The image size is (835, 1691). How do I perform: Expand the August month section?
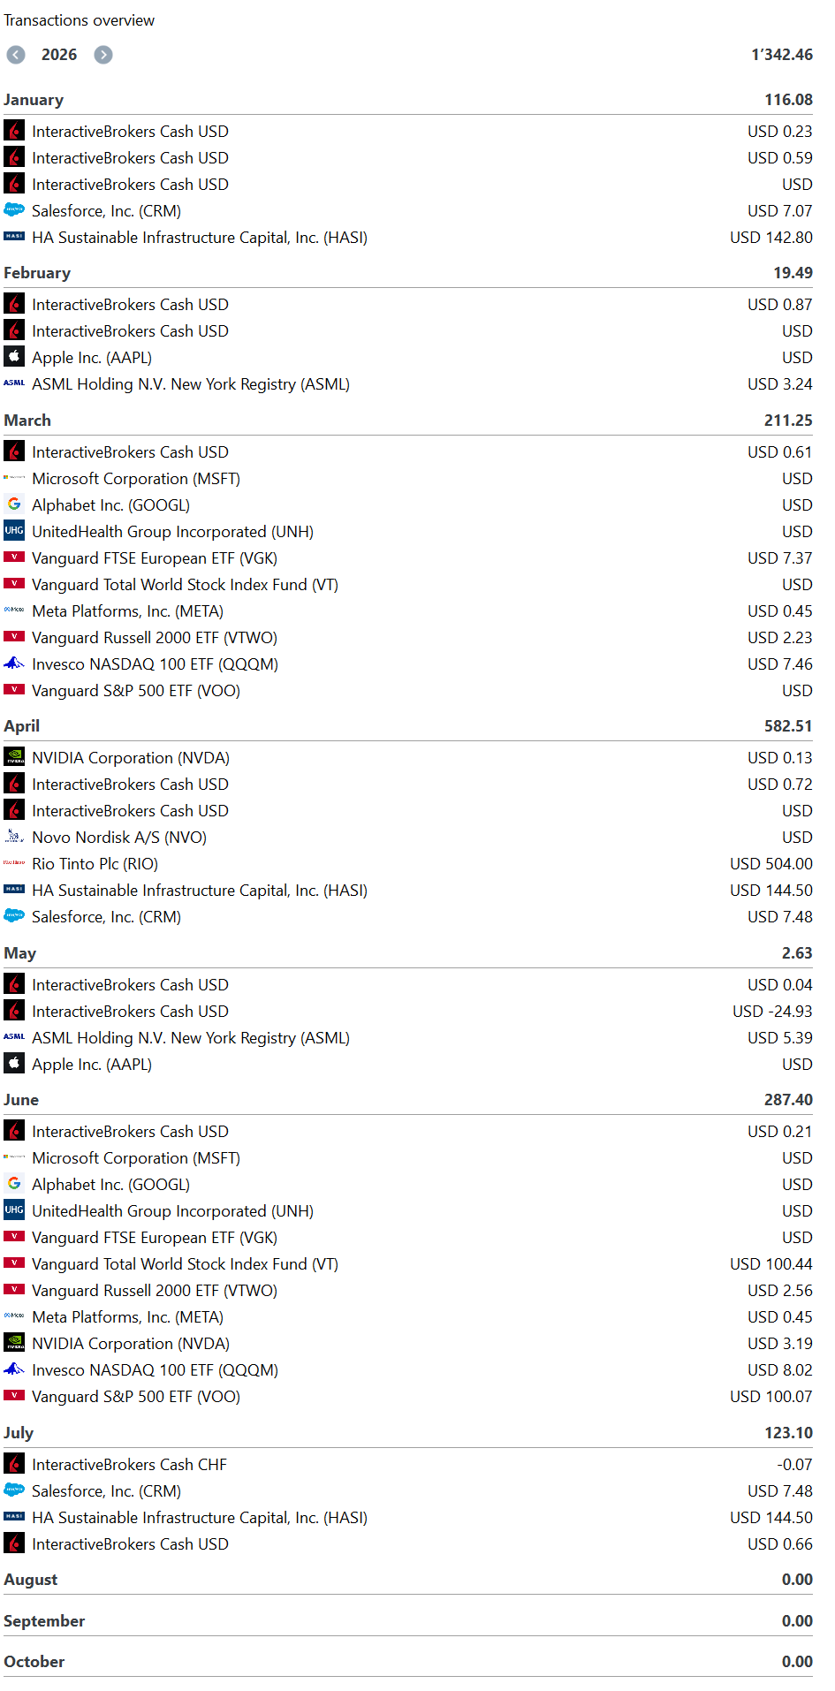(408, 1580)
